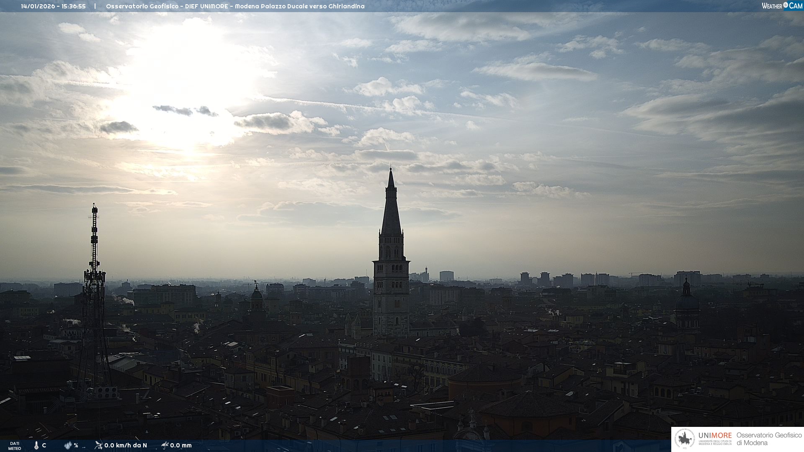Click the timestamp 14/01/2026 - 15:36:55
The height and width of the screenshot is (452, 804).
53,6
